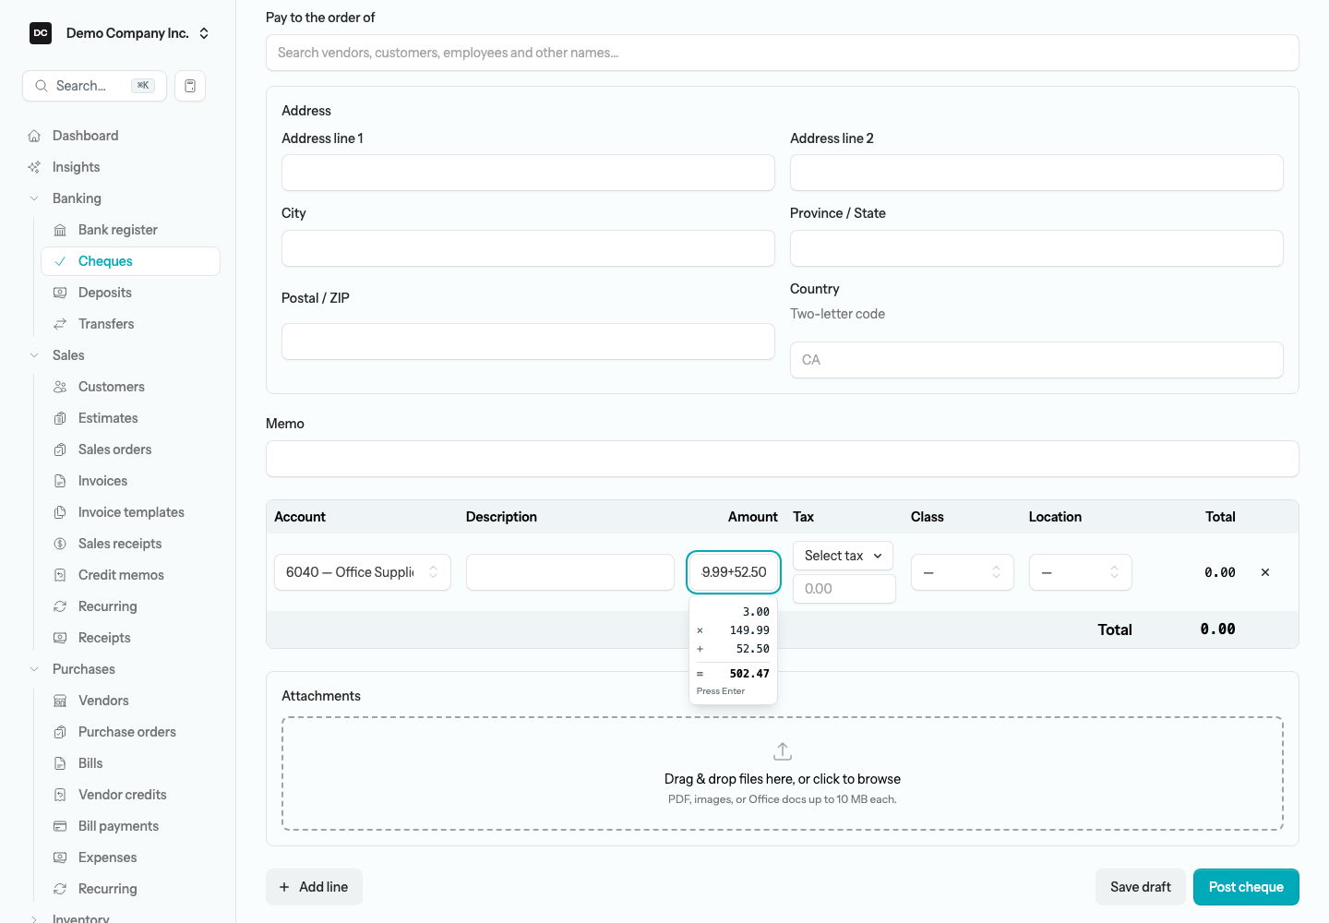
Task: Click Post cheque button
Action: (x=1246, y=887)
